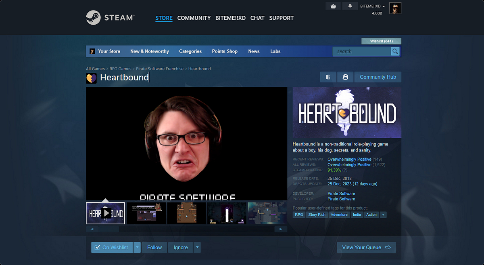Expand the Ignore options dropdown arrow
The height and width of the screenshot is (265, 484).
[x=197, y=247]
